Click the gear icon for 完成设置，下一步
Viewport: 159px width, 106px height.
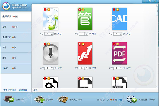132,99
